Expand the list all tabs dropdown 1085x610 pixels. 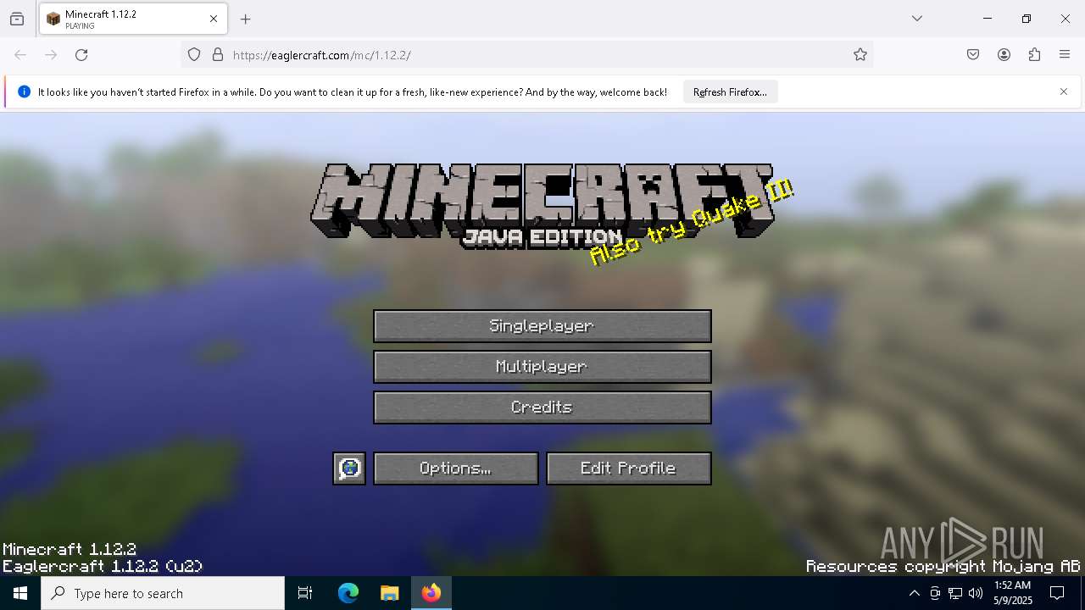pyautogui.click(x=917, y=19)
